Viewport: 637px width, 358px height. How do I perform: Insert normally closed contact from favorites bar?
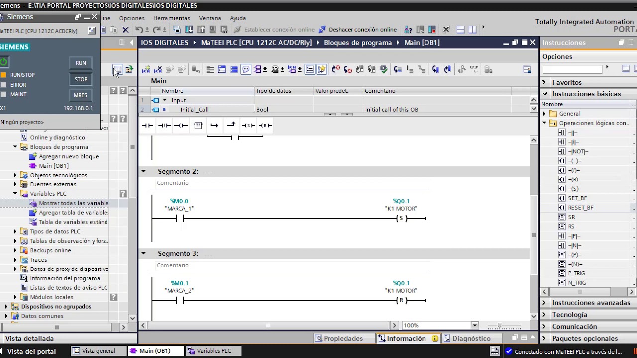(x=164, y=125)
